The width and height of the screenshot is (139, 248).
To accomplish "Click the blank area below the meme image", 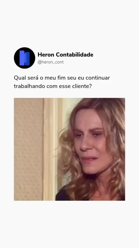I will (x=69, y=224).
